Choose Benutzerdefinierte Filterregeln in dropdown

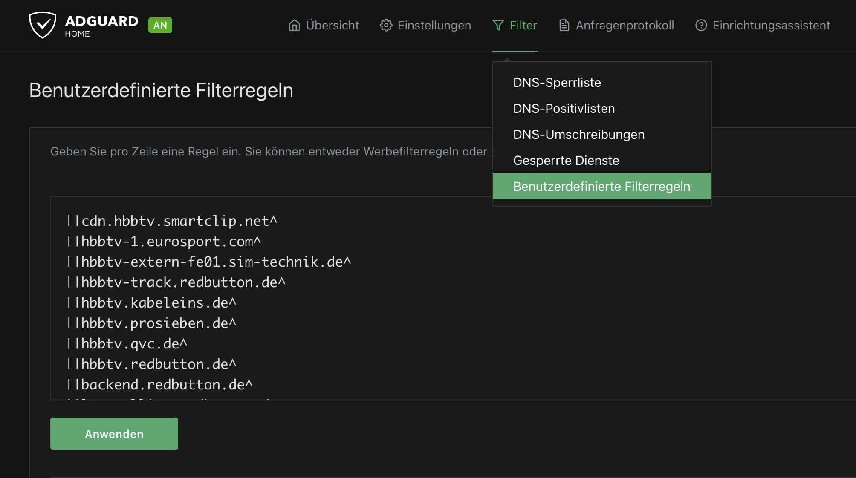click(x=602, y=186)
